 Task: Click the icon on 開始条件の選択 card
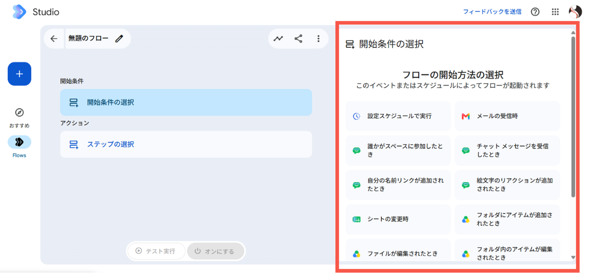(x=74, y=102)
